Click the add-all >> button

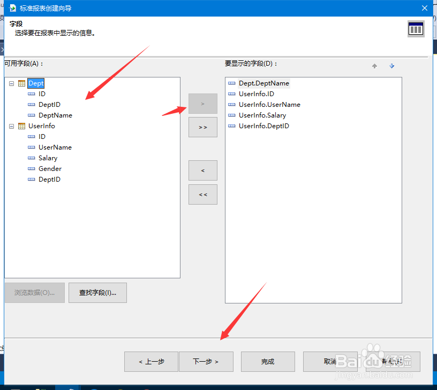[x=202, y=127]
